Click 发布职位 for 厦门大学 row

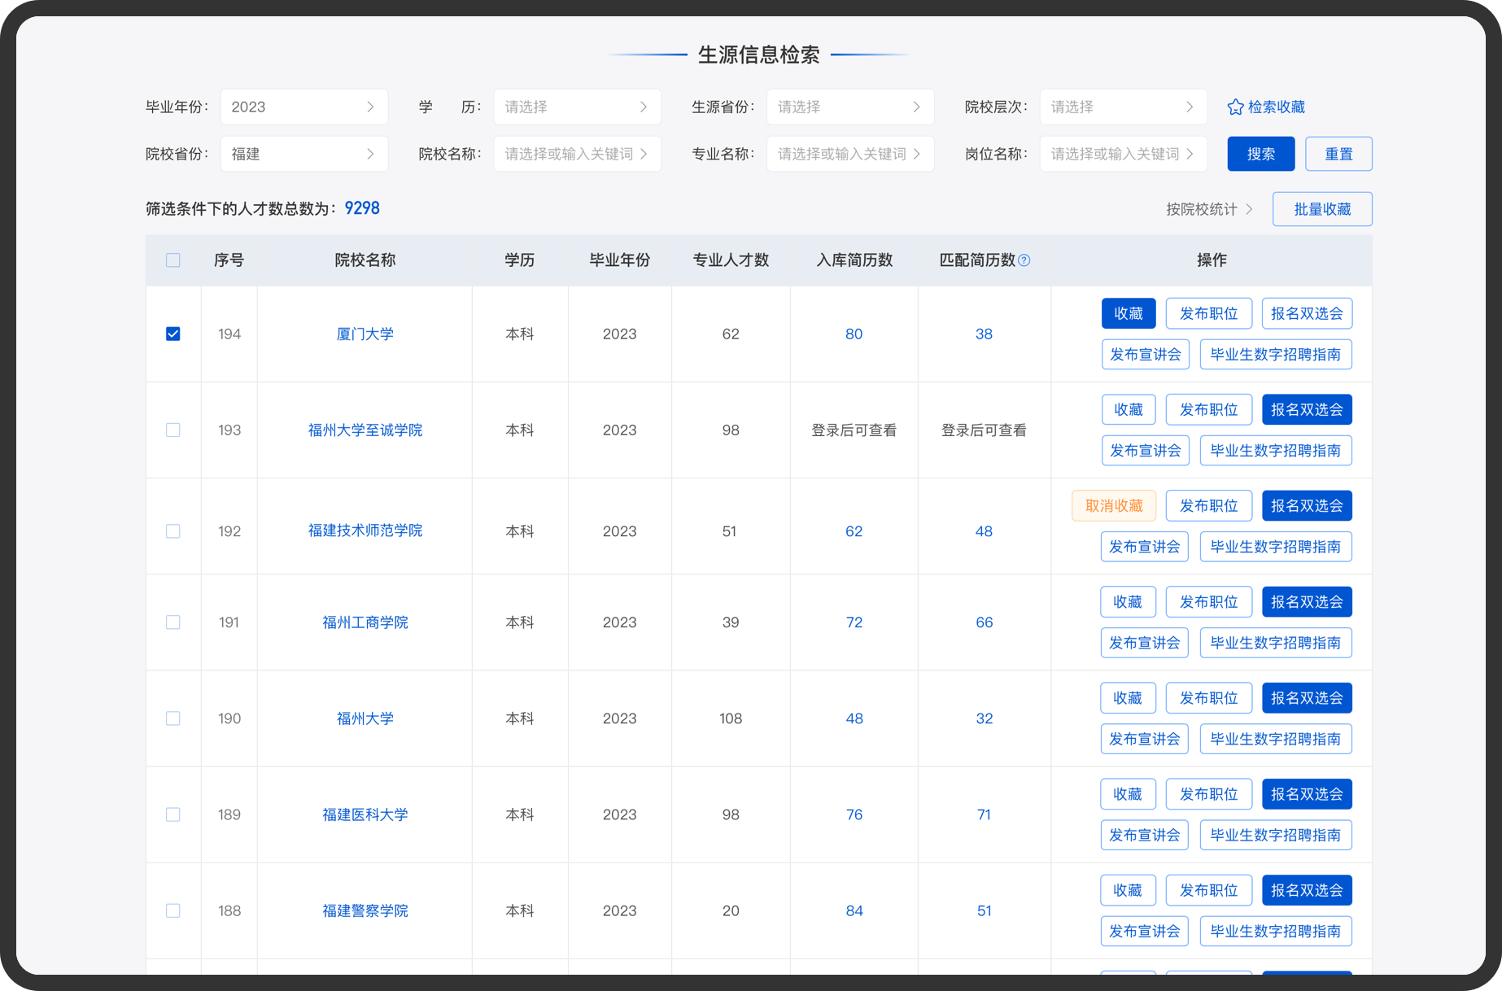[1209, 313]
